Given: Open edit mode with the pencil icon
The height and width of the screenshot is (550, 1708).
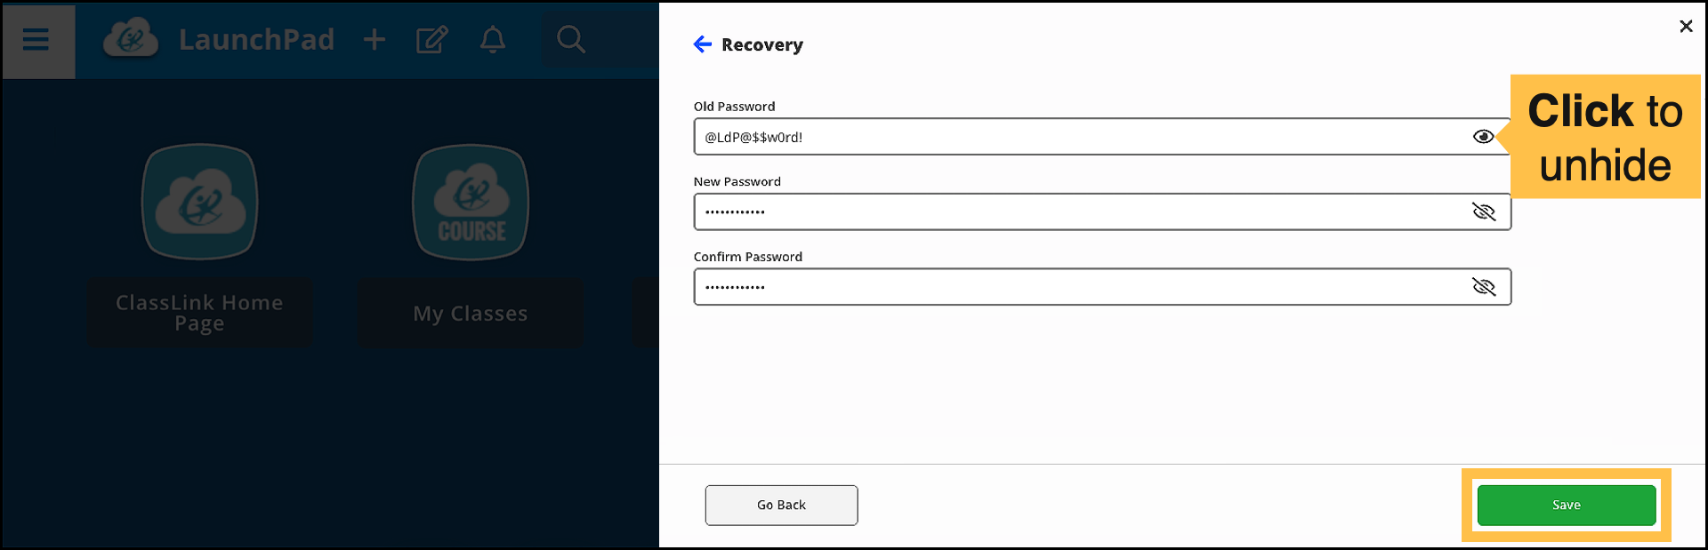Looking at the screenshot, I should (x=432, y=40).
